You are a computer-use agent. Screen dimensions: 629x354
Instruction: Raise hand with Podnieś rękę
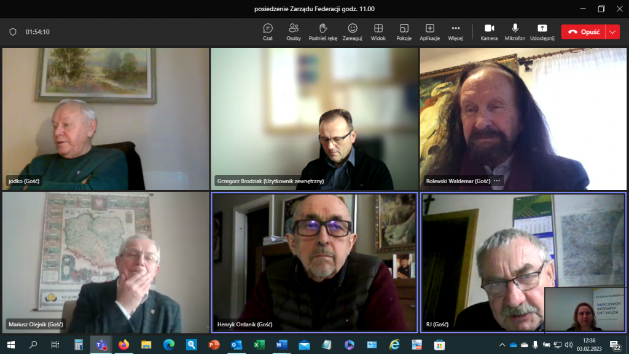(322, 32)
